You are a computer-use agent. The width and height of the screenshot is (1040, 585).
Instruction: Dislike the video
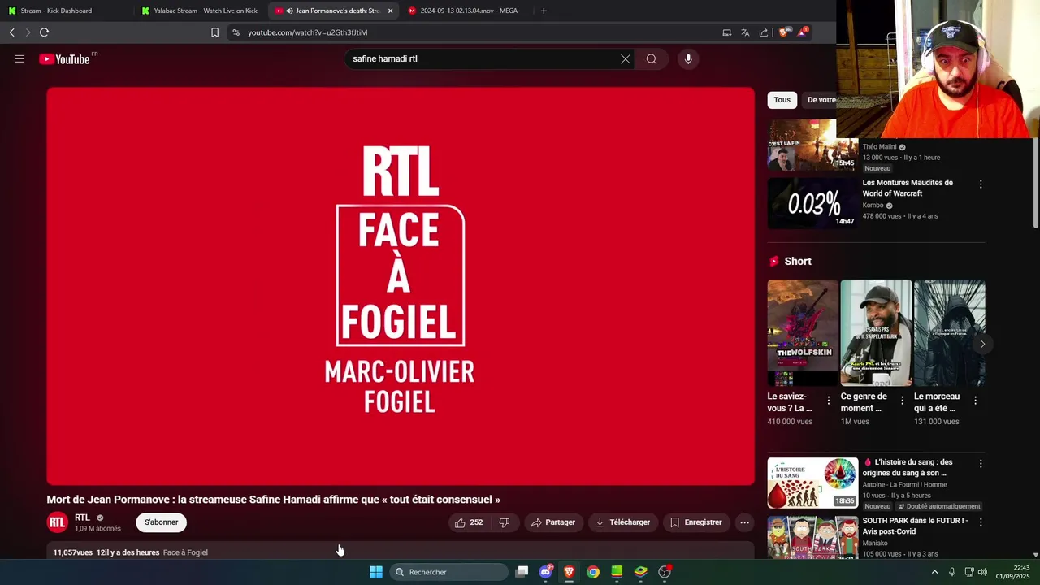point(505,522)
